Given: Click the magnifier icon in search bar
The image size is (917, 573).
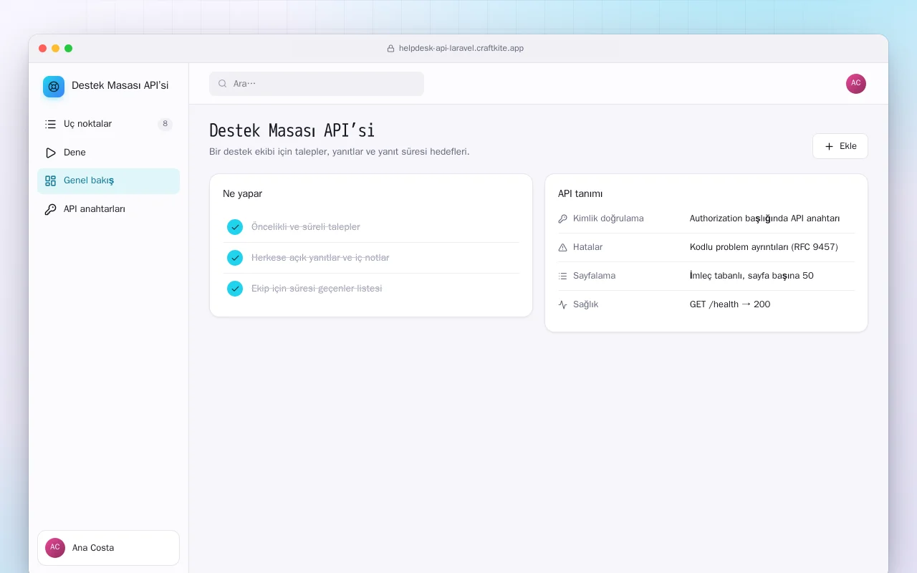Looking at the screenshot, I should (223, 84).
